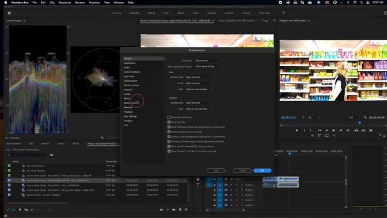Step forward one frame in Program monitor
The image size is (387, 218).
(341, 130)
